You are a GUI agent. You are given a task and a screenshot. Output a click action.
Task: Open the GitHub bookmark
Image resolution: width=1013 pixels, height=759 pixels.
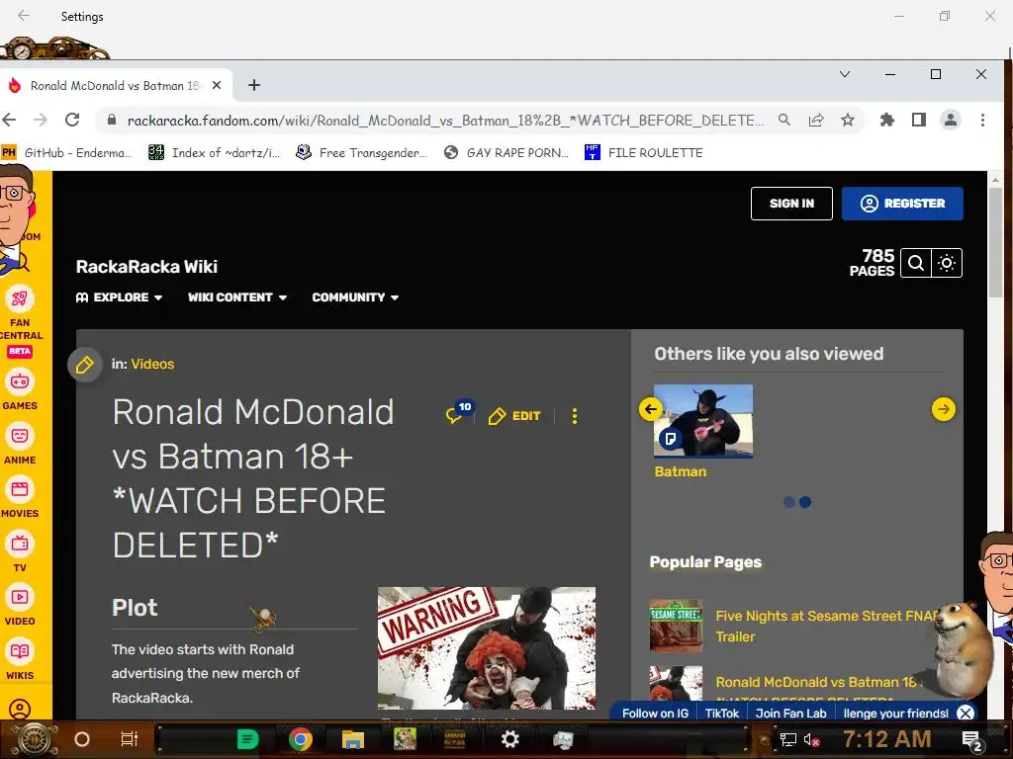[x=66, y=153]
